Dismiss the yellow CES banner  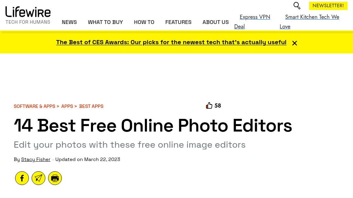pos(294,43)
